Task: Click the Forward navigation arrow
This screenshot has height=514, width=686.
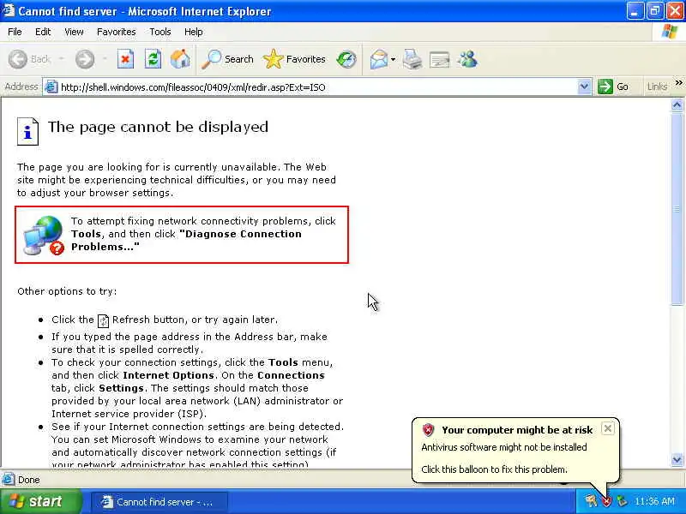Action: (x=84, y=59)
